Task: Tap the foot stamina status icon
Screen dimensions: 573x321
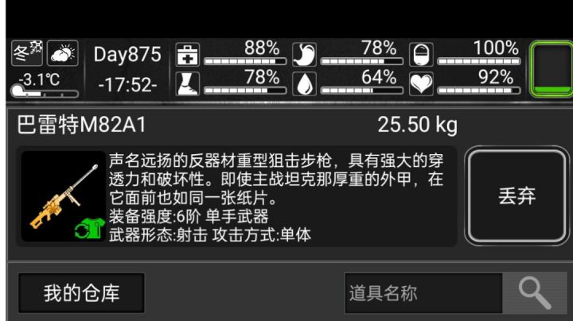Action: click(x=188, y=84)
